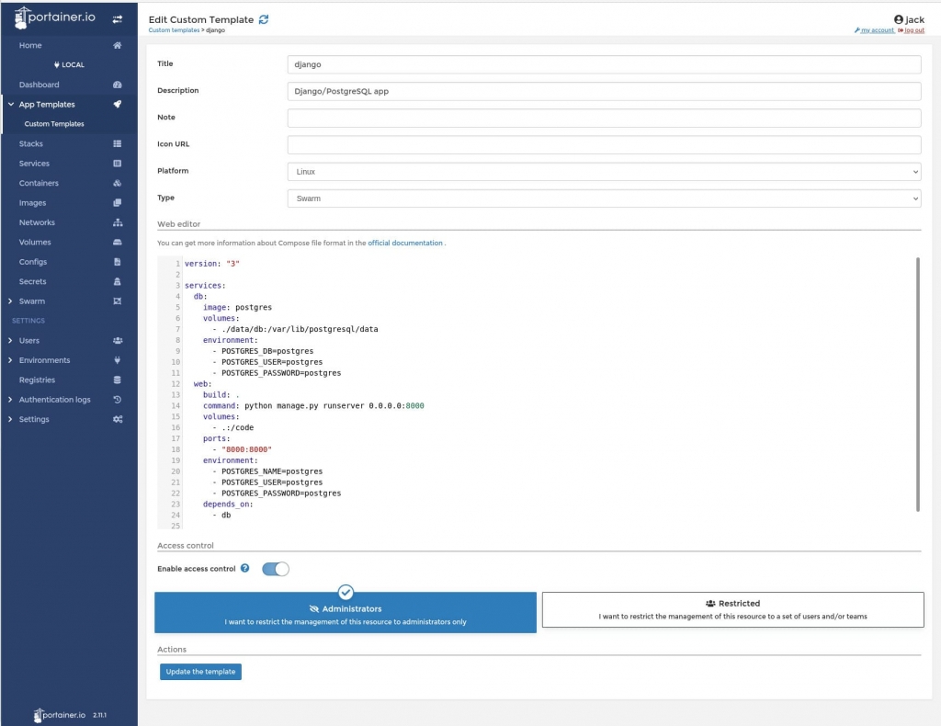Click the Swarm cluster icon
Viewport: 941px width, 726px height.
(117, 301)
